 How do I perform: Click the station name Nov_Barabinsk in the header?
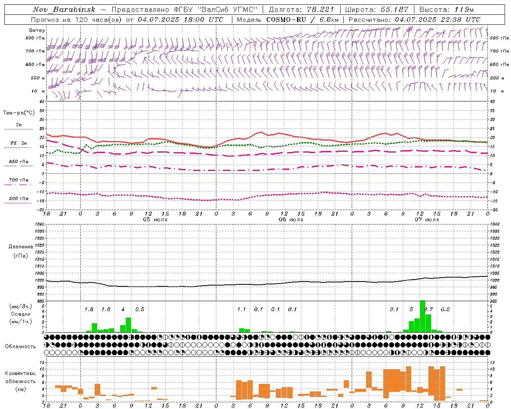[64, 10]
